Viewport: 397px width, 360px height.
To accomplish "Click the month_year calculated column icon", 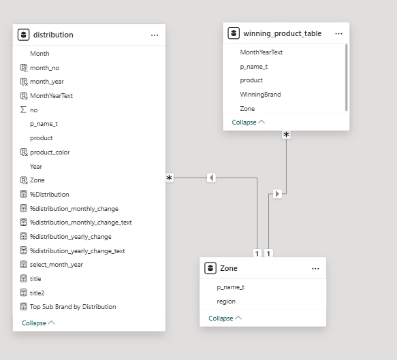I will (24, 82).
